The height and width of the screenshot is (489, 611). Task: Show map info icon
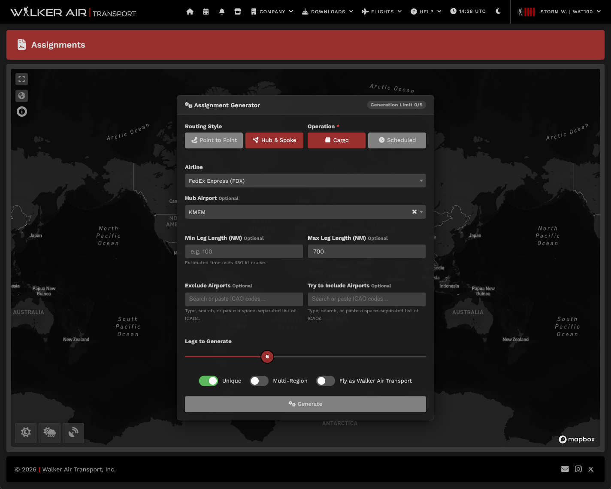point(22,112)
